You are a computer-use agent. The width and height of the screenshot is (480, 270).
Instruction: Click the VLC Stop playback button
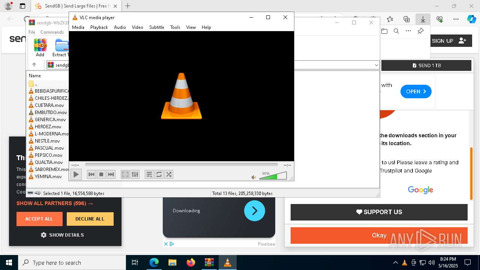click(101, 174)
